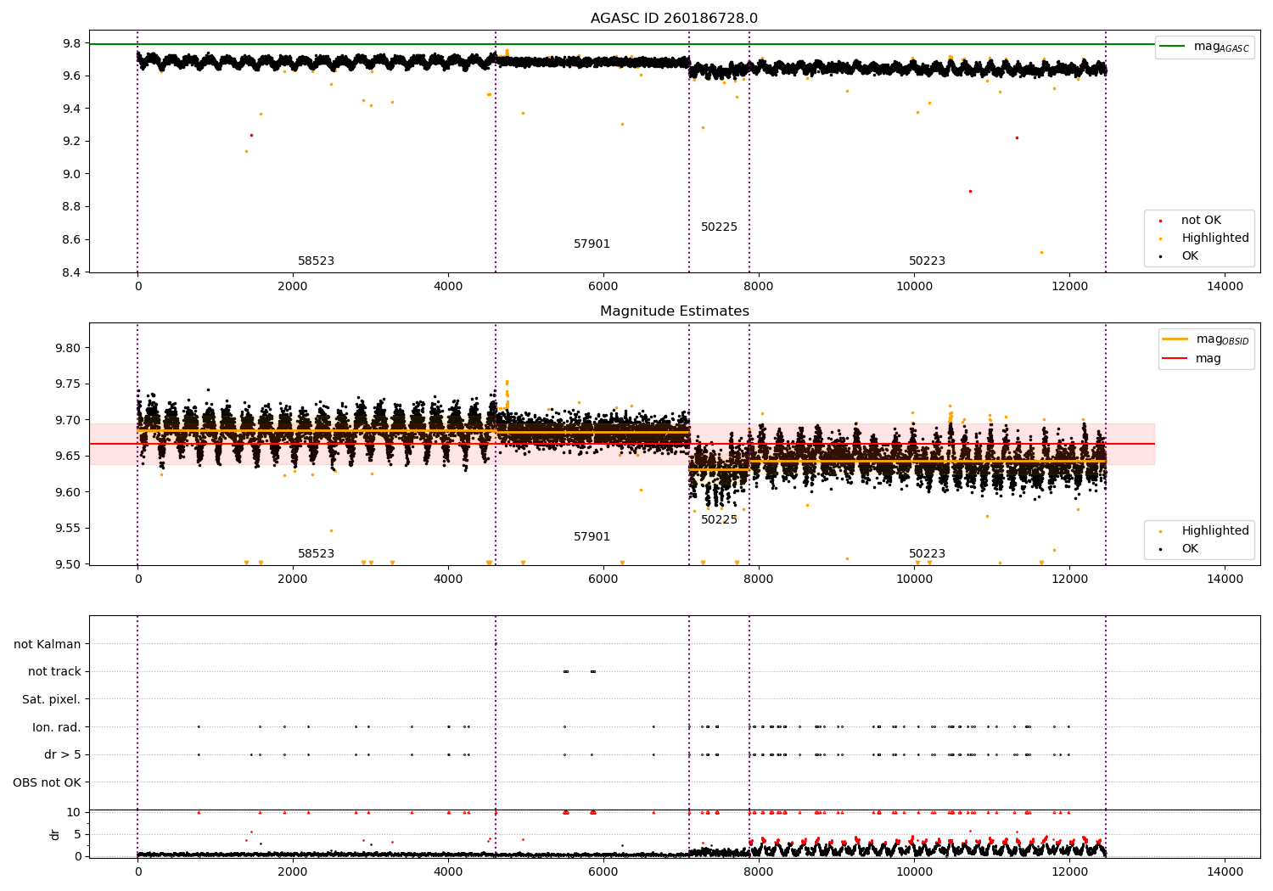The height and width of the screenshot is (891, 1273).
Task: Click the 'dr > 5' axis label
Action: pos(63,754)
